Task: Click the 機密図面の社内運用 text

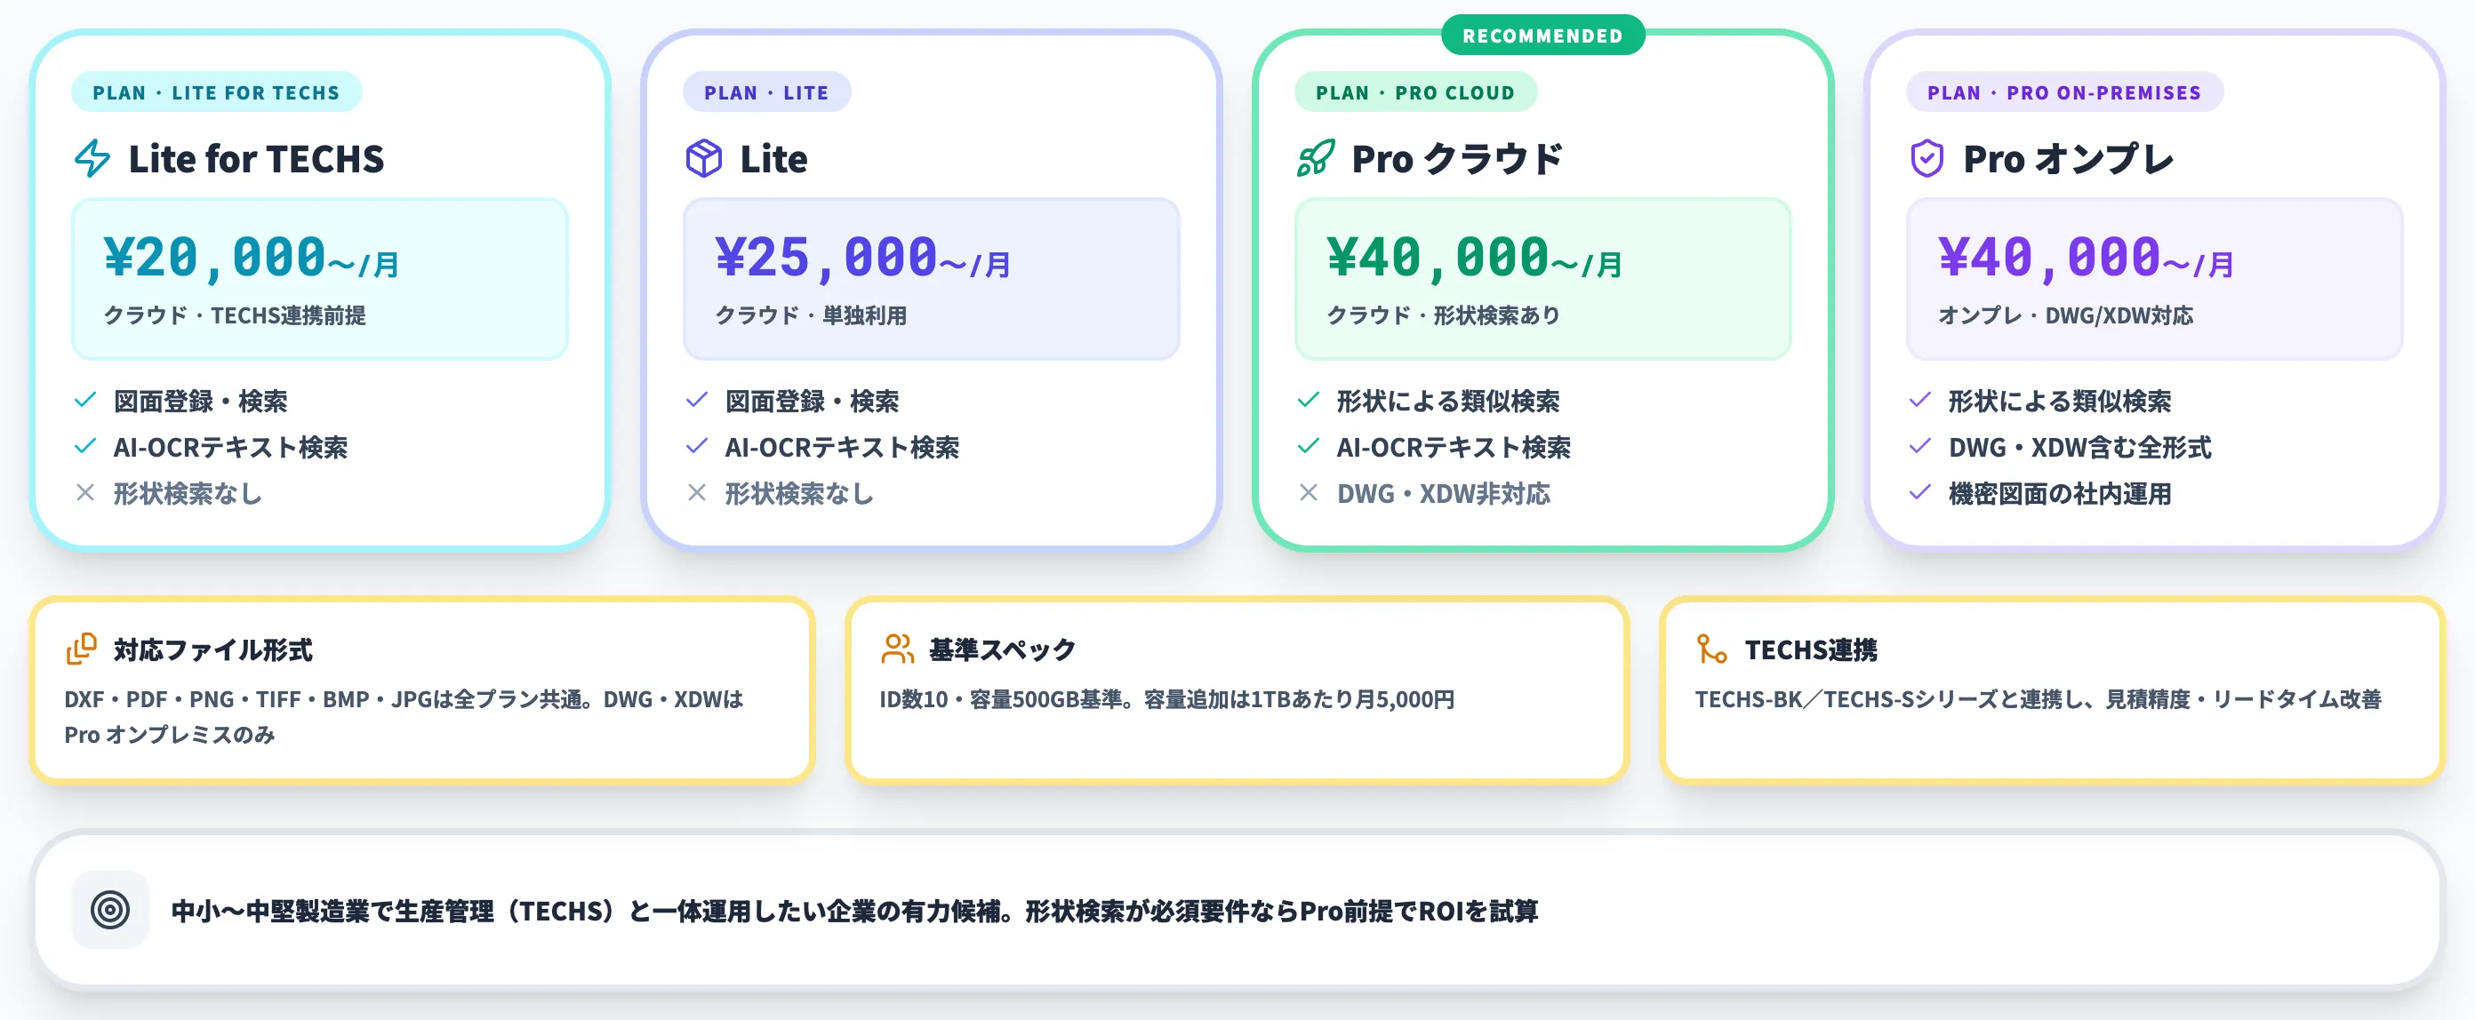Action: click(x=2060, y=494)
